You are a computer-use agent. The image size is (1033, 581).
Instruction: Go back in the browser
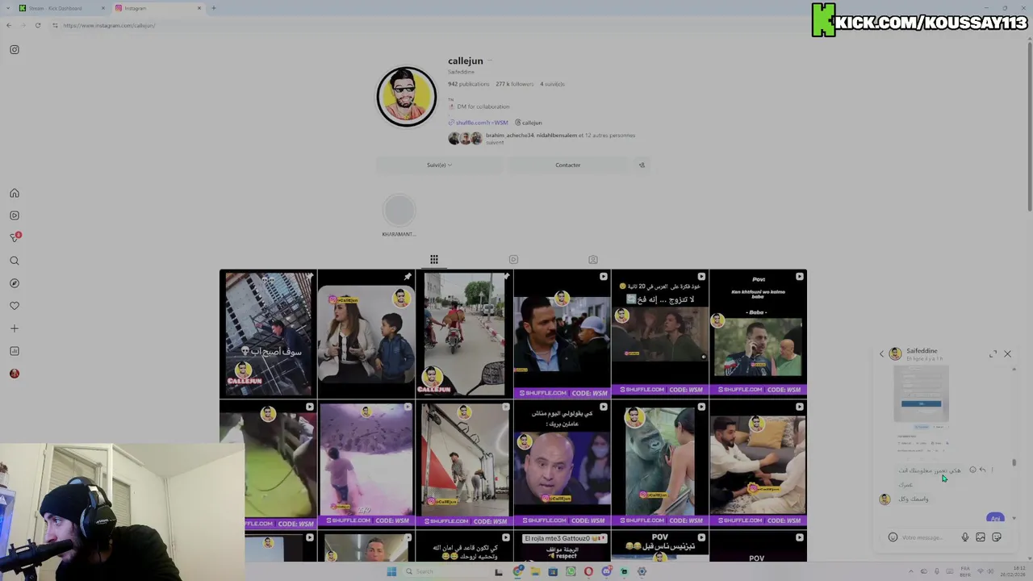[x=9, y=25]
